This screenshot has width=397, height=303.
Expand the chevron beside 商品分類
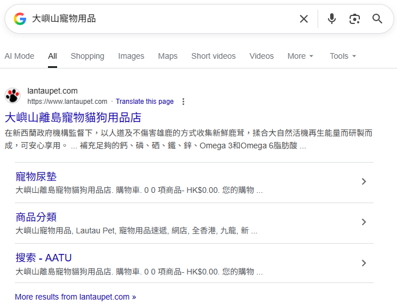(x=364, y=222)
